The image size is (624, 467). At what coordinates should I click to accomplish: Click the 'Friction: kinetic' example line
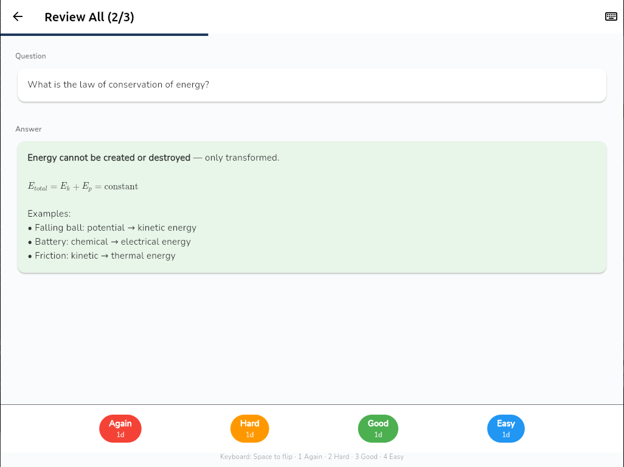[102, 255]
